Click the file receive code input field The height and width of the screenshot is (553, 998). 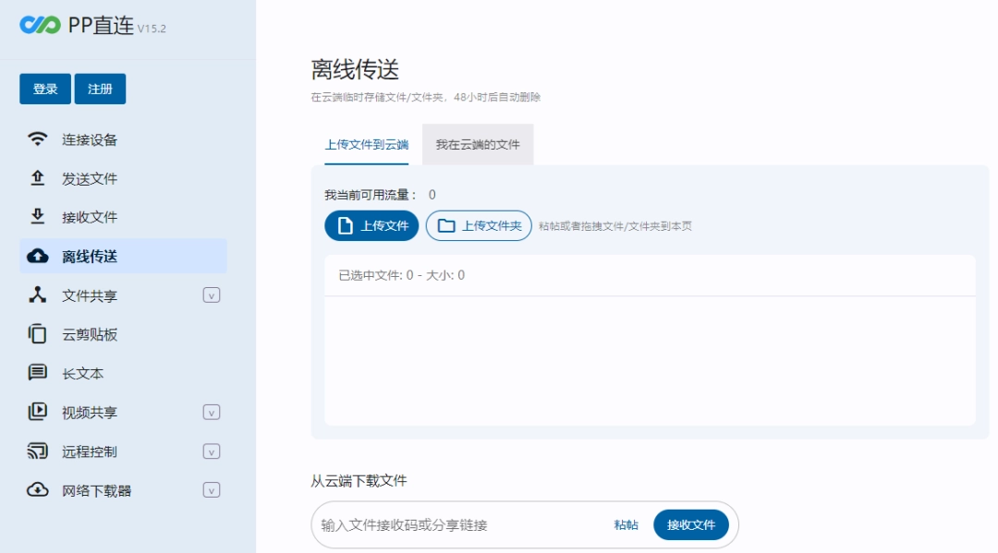(x=444, y=523)
